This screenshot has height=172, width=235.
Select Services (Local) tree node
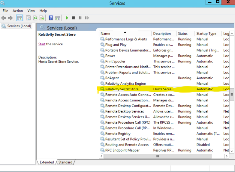(x=16, y=26)
